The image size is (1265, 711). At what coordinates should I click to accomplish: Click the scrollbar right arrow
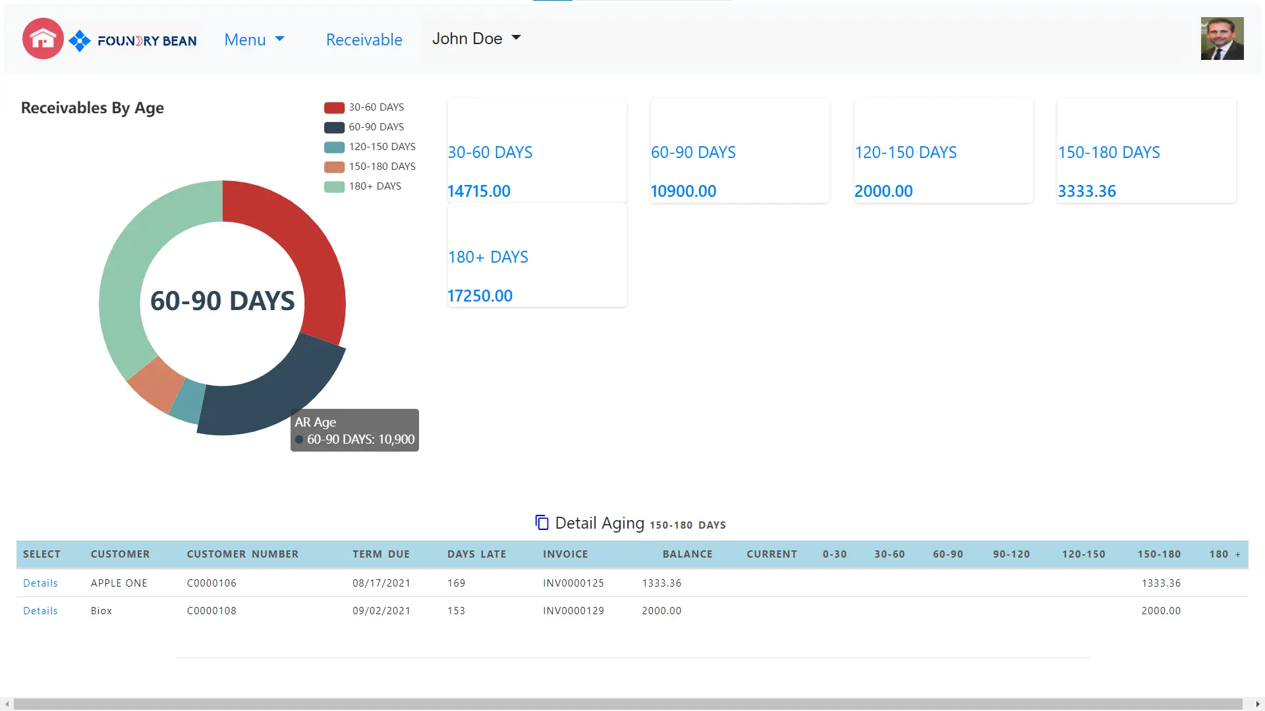pos(1258,704)
